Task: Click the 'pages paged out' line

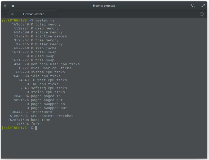Action: tap(47, 100)
